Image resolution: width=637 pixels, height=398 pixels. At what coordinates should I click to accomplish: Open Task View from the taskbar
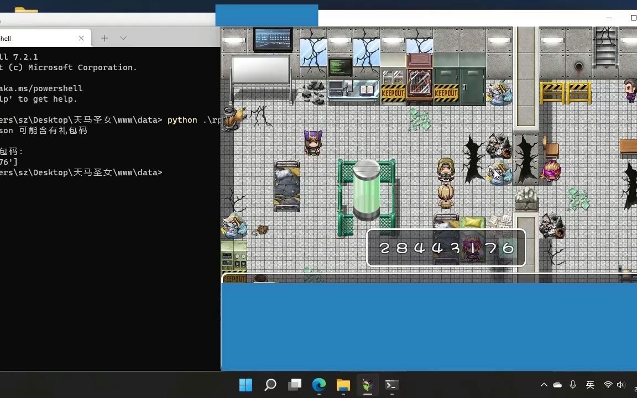pyautogui.click(x=295, y=385)
